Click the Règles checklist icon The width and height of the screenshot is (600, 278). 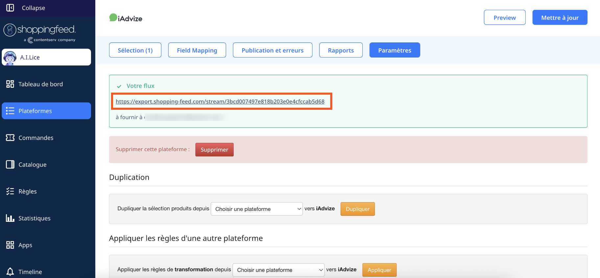click(10, 191)
